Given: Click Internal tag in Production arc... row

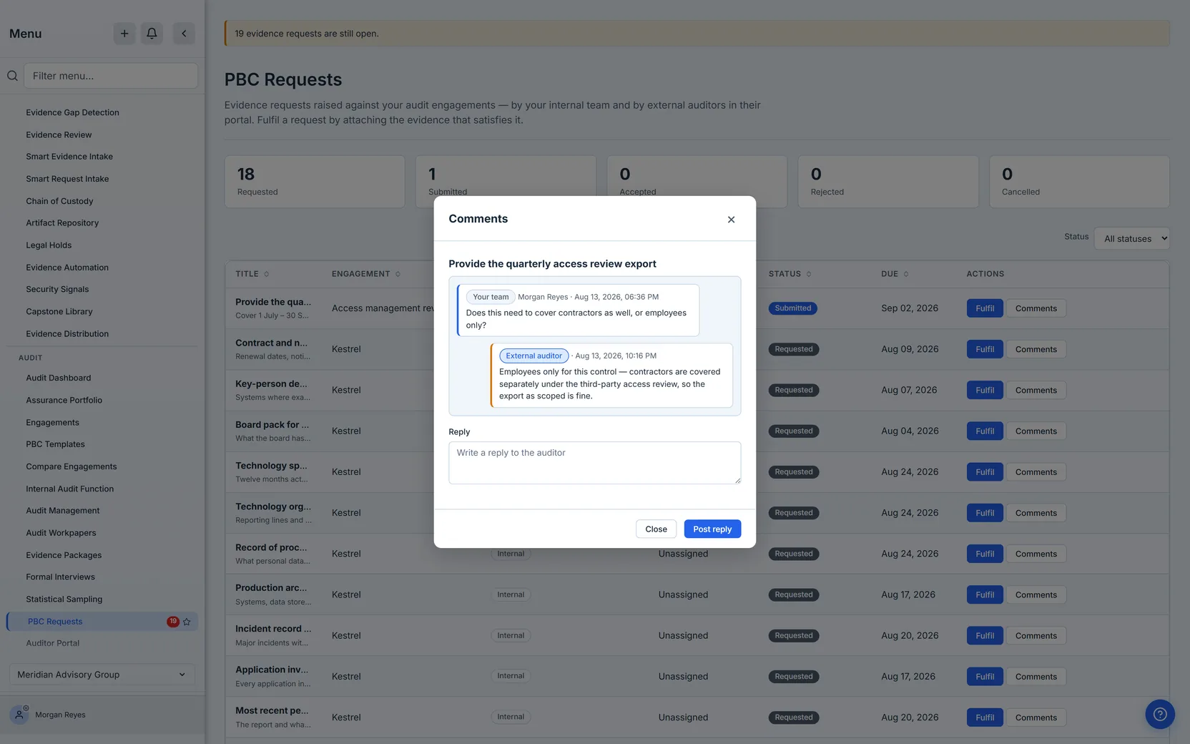Looking at the screenshot, I should (511, 594).
